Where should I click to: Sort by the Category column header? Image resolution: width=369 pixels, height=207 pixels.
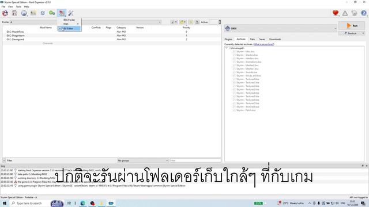click(x=121, y=28)
